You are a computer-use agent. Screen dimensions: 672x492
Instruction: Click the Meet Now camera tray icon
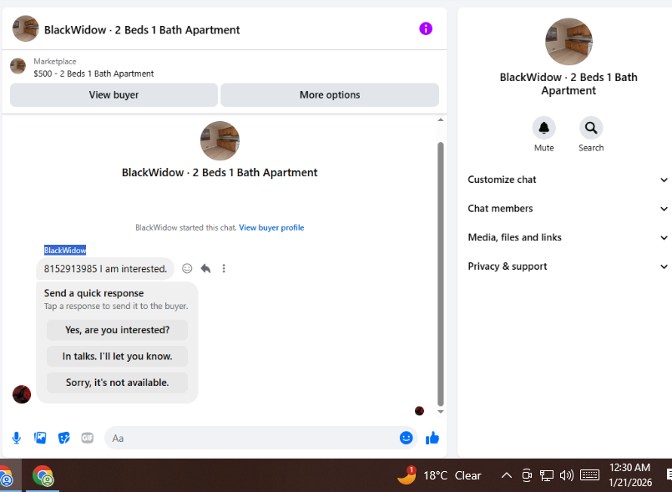(527, 475)
